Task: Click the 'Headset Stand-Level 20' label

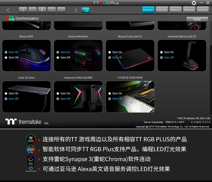Action: coord(182,36)
